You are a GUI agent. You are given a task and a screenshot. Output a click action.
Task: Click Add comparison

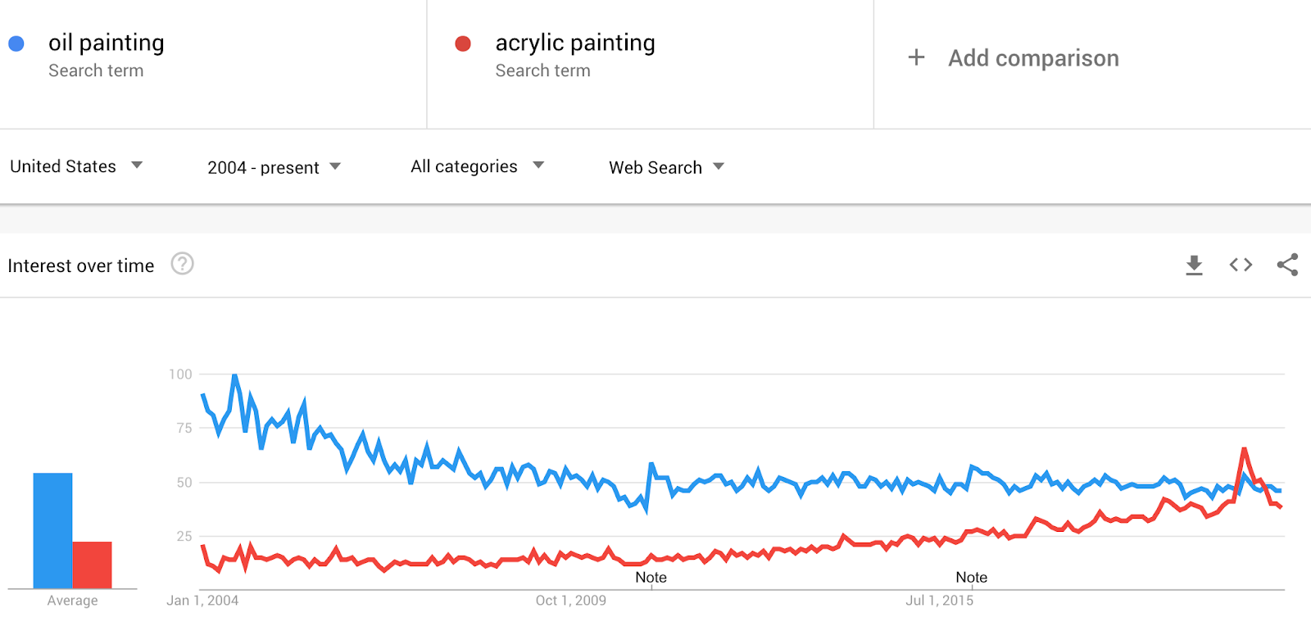click(1033, 58)
